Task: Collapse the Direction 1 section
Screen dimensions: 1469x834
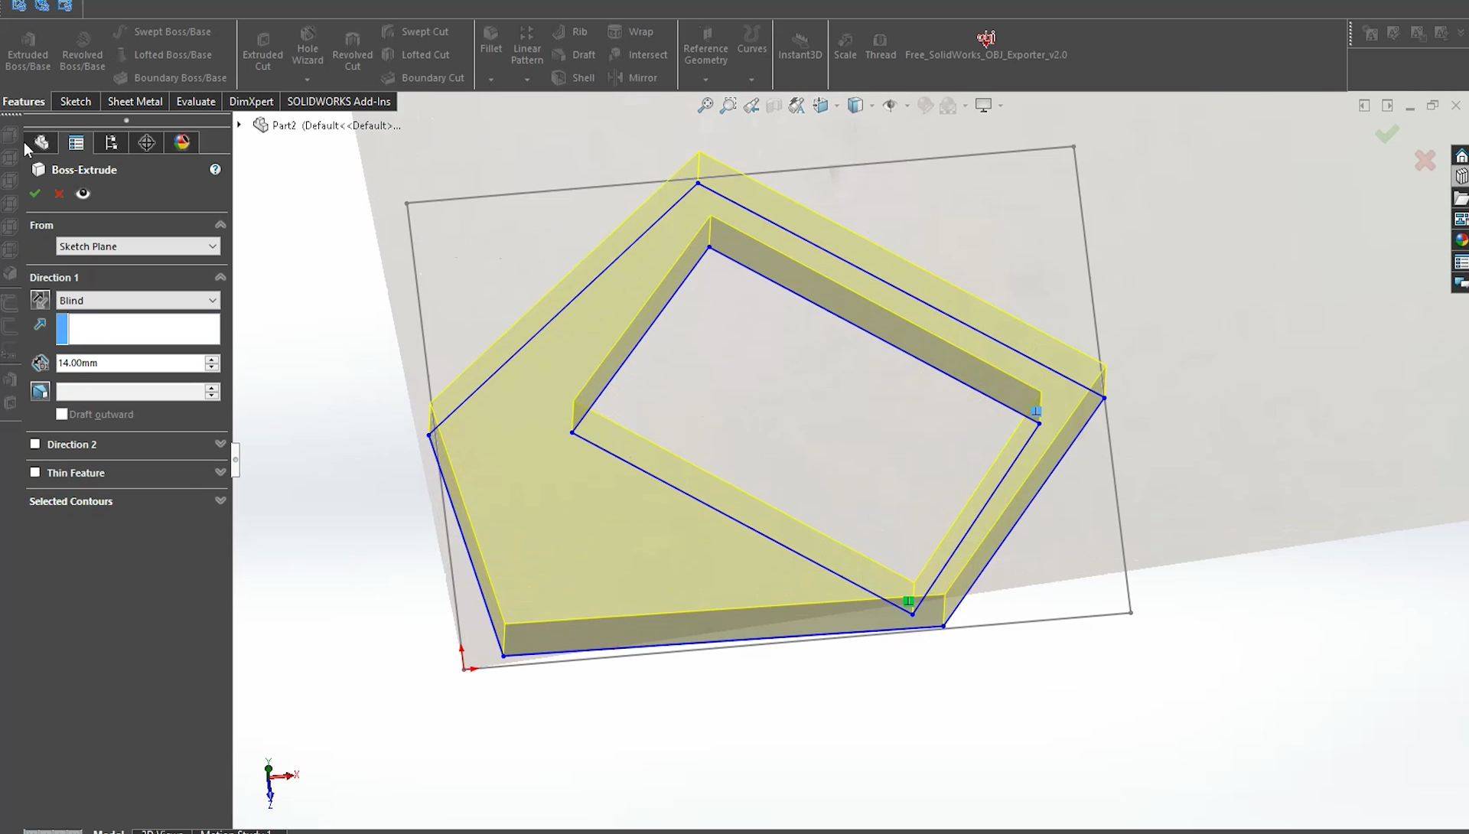Action: [x=220, y=277]
